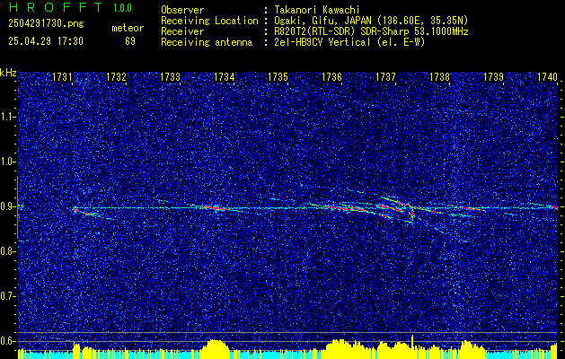Screen dimensions: 565x359
Task: Click the red meteor echo near 1734
Action: (x=216, y=207)
